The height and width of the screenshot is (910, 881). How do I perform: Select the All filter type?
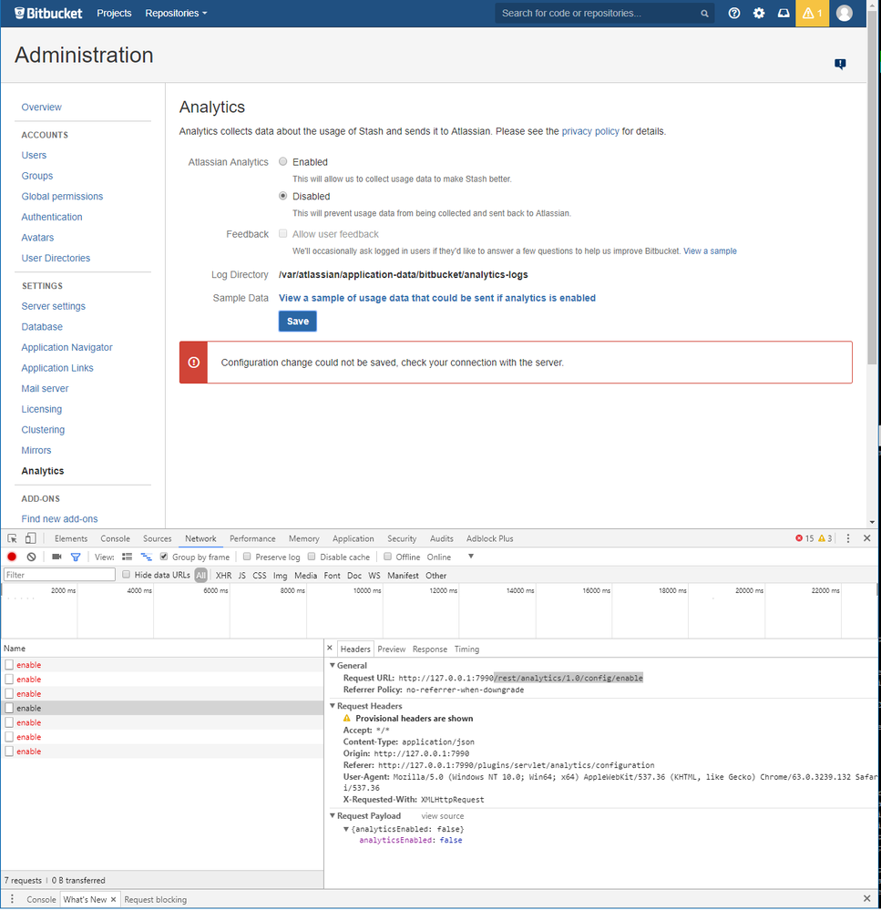pyautogui.click(x=200, y=575)
